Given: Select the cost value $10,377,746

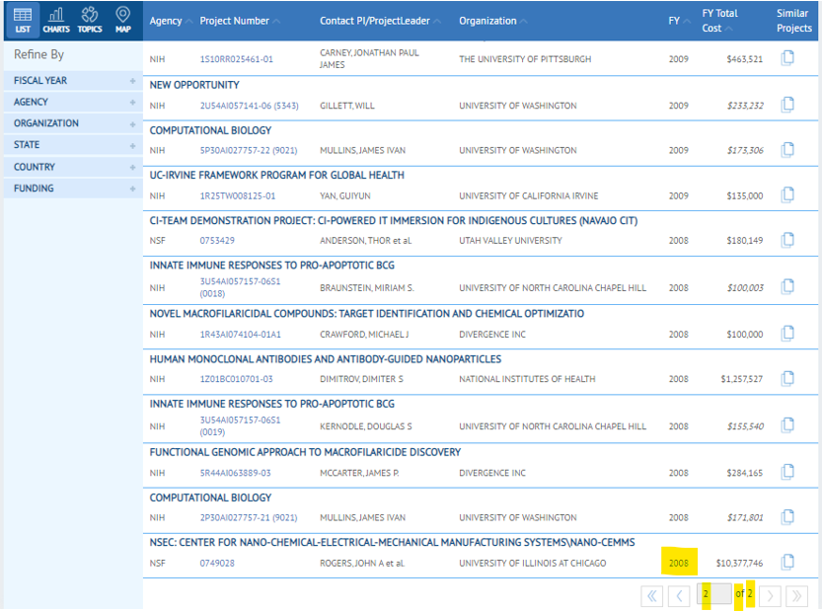Looking at the screenshot, I should click(740, 564).
